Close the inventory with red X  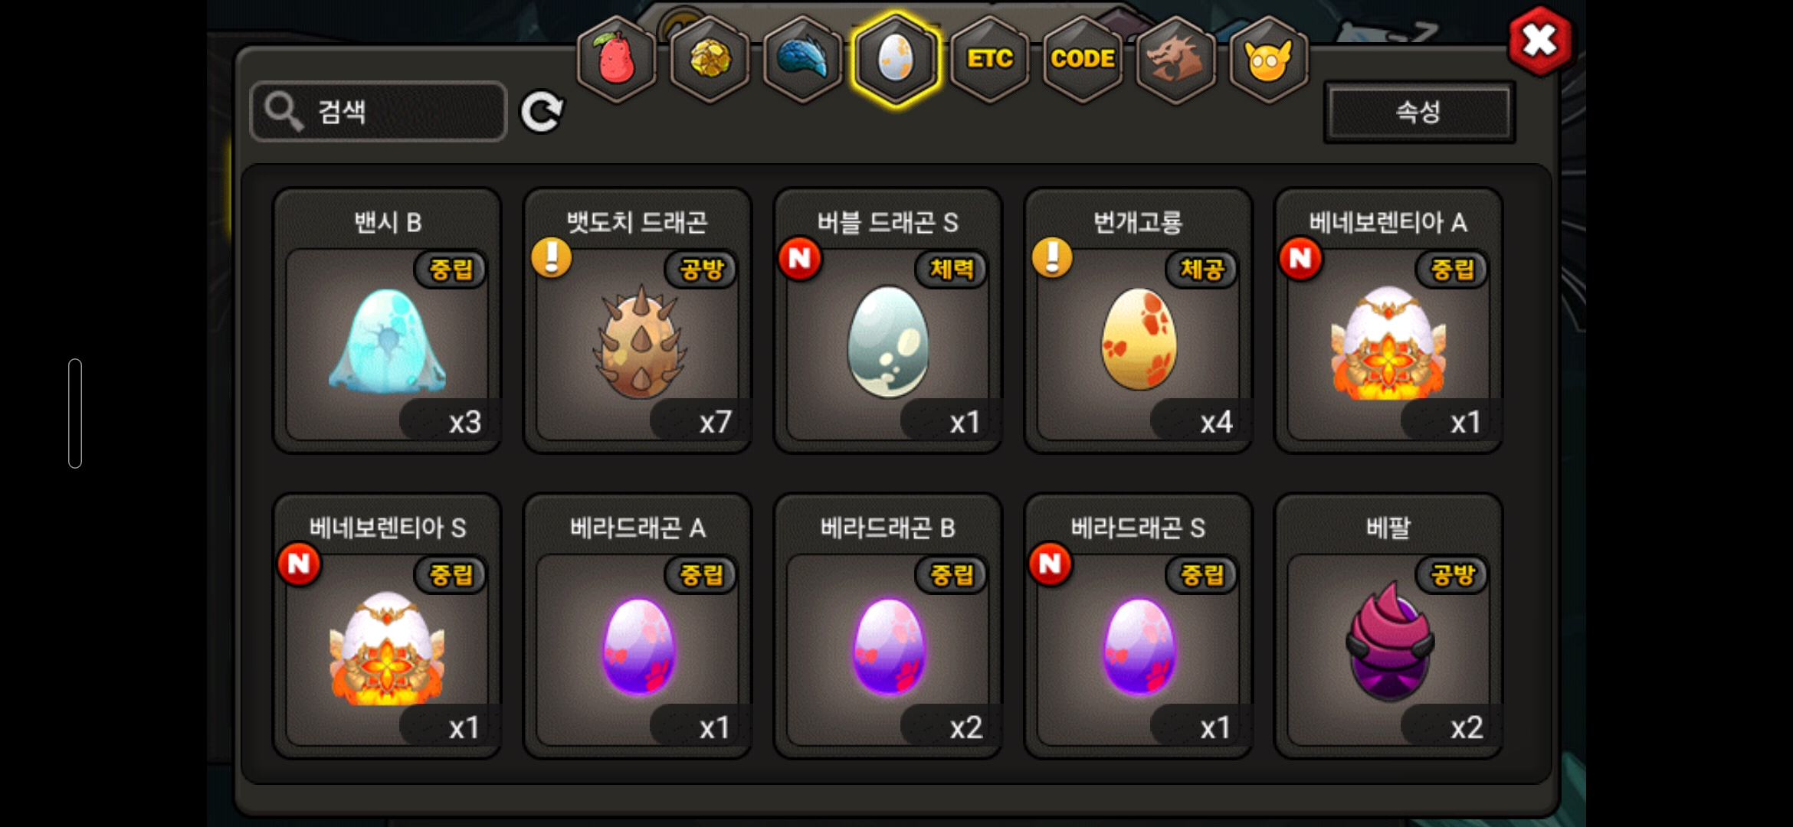(1539, 41)
